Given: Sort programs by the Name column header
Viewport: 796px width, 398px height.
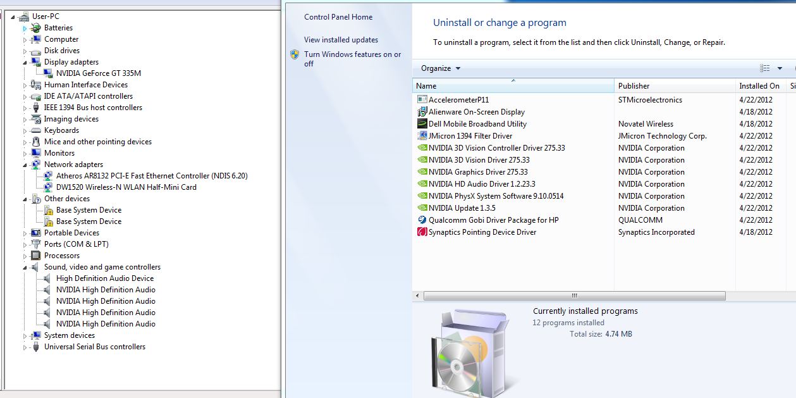Looking at the screenshot, I should (x=513, y=86).
